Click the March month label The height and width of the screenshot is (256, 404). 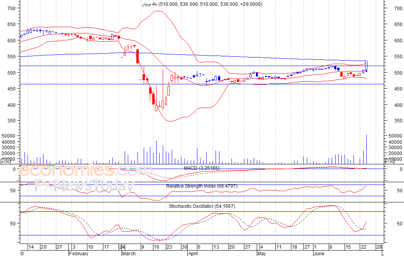(x=129, y=253)
